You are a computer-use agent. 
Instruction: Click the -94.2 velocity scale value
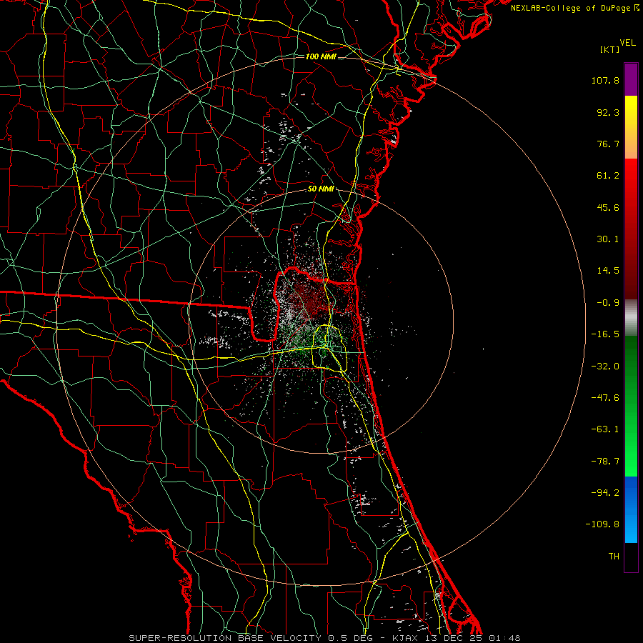(605, 493)
